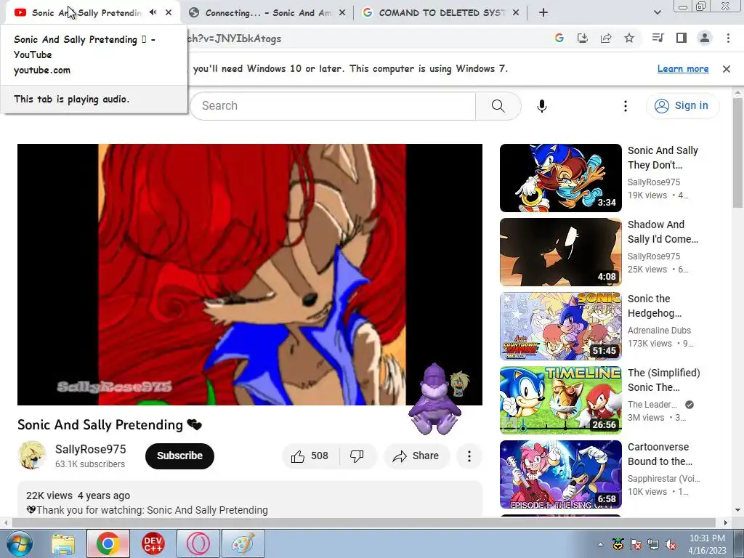Dismiss the Windows 7 warning infobar
This screenshot has width=744, height=558.
click(726, 69)
